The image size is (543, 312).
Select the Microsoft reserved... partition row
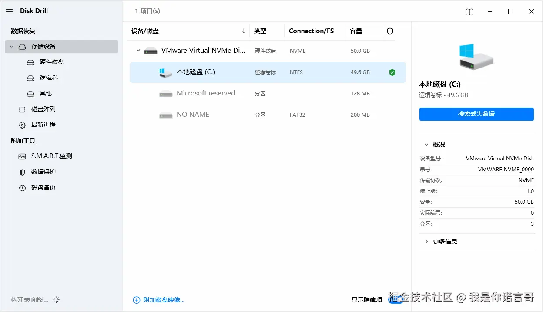click(x=268, y=94)
